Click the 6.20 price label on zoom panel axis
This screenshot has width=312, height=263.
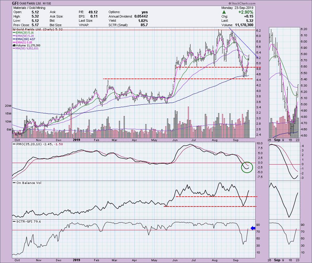tap(304, 29)
